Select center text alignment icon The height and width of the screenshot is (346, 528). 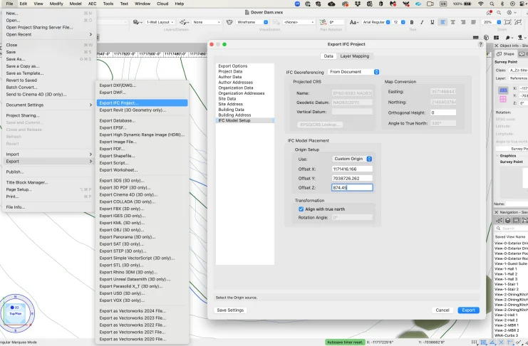click(x=452, y=22)
